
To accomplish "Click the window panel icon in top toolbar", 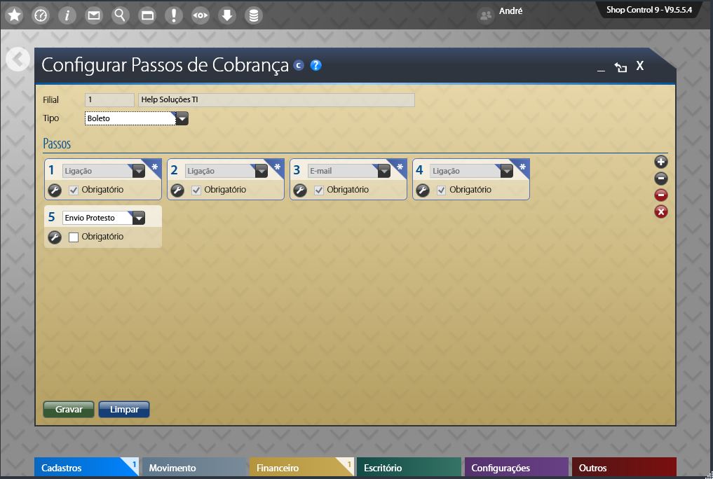I will point(147,15).
